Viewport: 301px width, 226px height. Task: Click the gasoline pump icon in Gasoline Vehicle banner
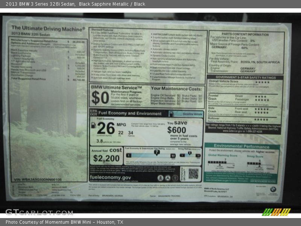tap(172, 113)
